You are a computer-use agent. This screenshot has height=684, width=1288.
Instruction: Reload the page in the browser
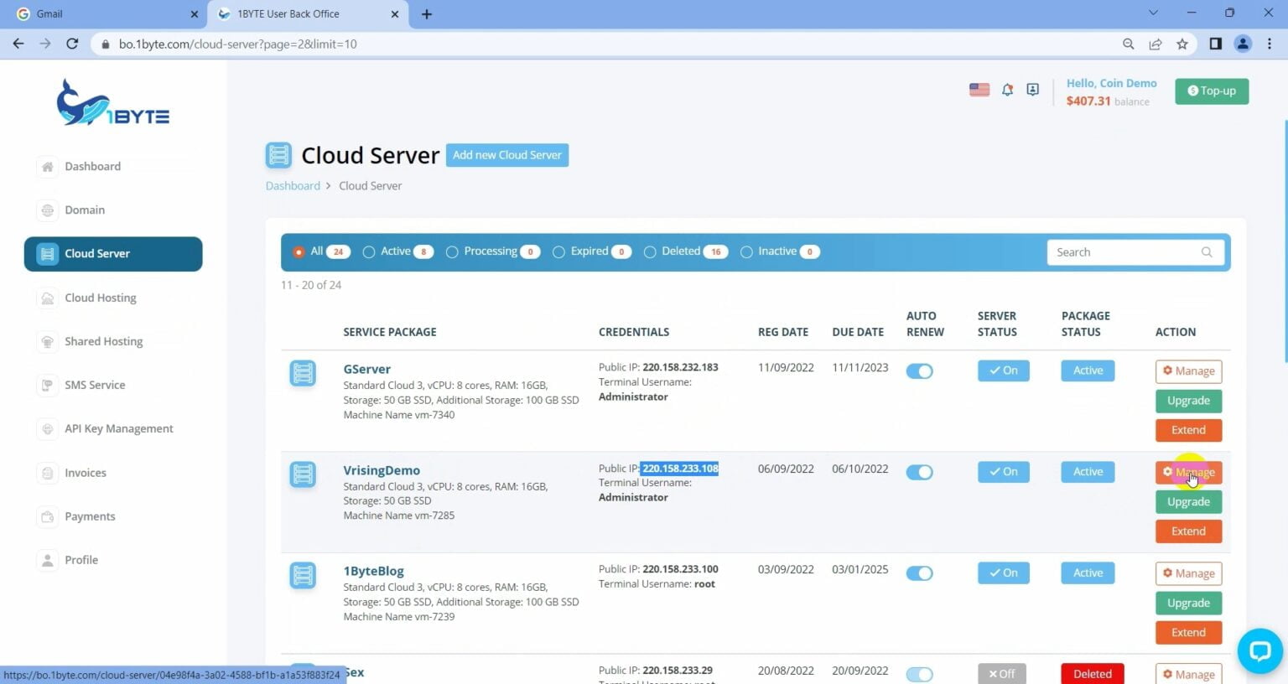pos(72,44)
